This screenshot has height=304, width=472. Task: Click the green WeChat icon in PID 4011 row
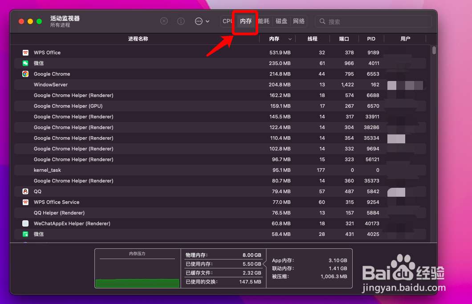[x=25, y=63]
